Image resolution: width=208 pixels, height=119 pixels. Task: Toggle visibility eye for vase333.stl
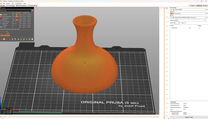pyautogui.click(x=190, y=28)
